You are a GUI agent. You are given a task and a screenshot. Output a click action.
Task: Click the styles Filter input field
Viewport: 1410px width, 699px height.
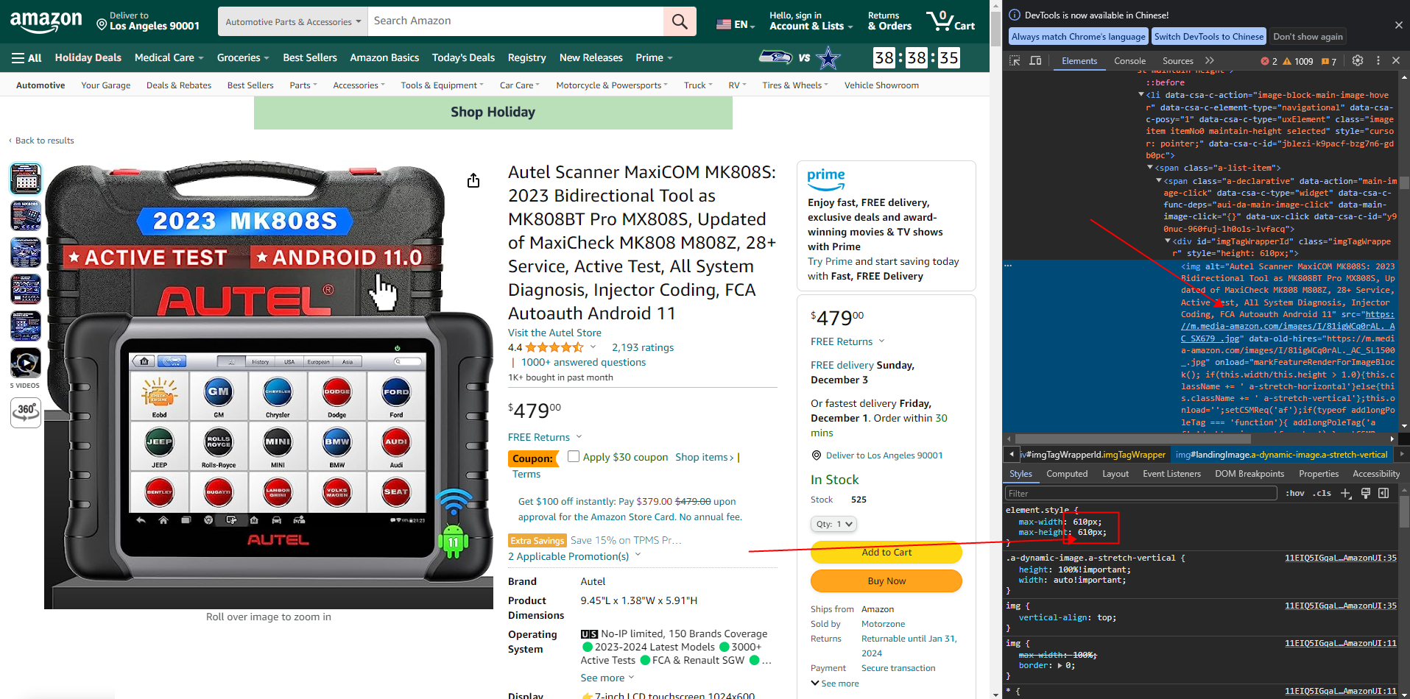[1141, 493]
